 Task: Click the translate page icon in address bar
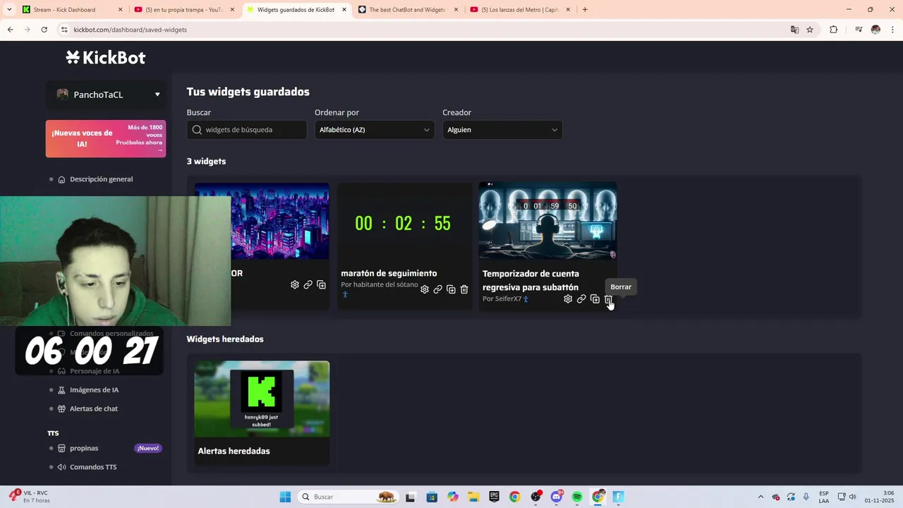click(794, 30)
